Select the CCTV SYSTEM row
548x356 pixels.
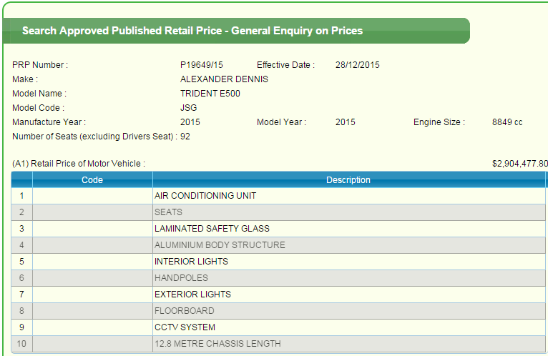[x=278, y=327]
